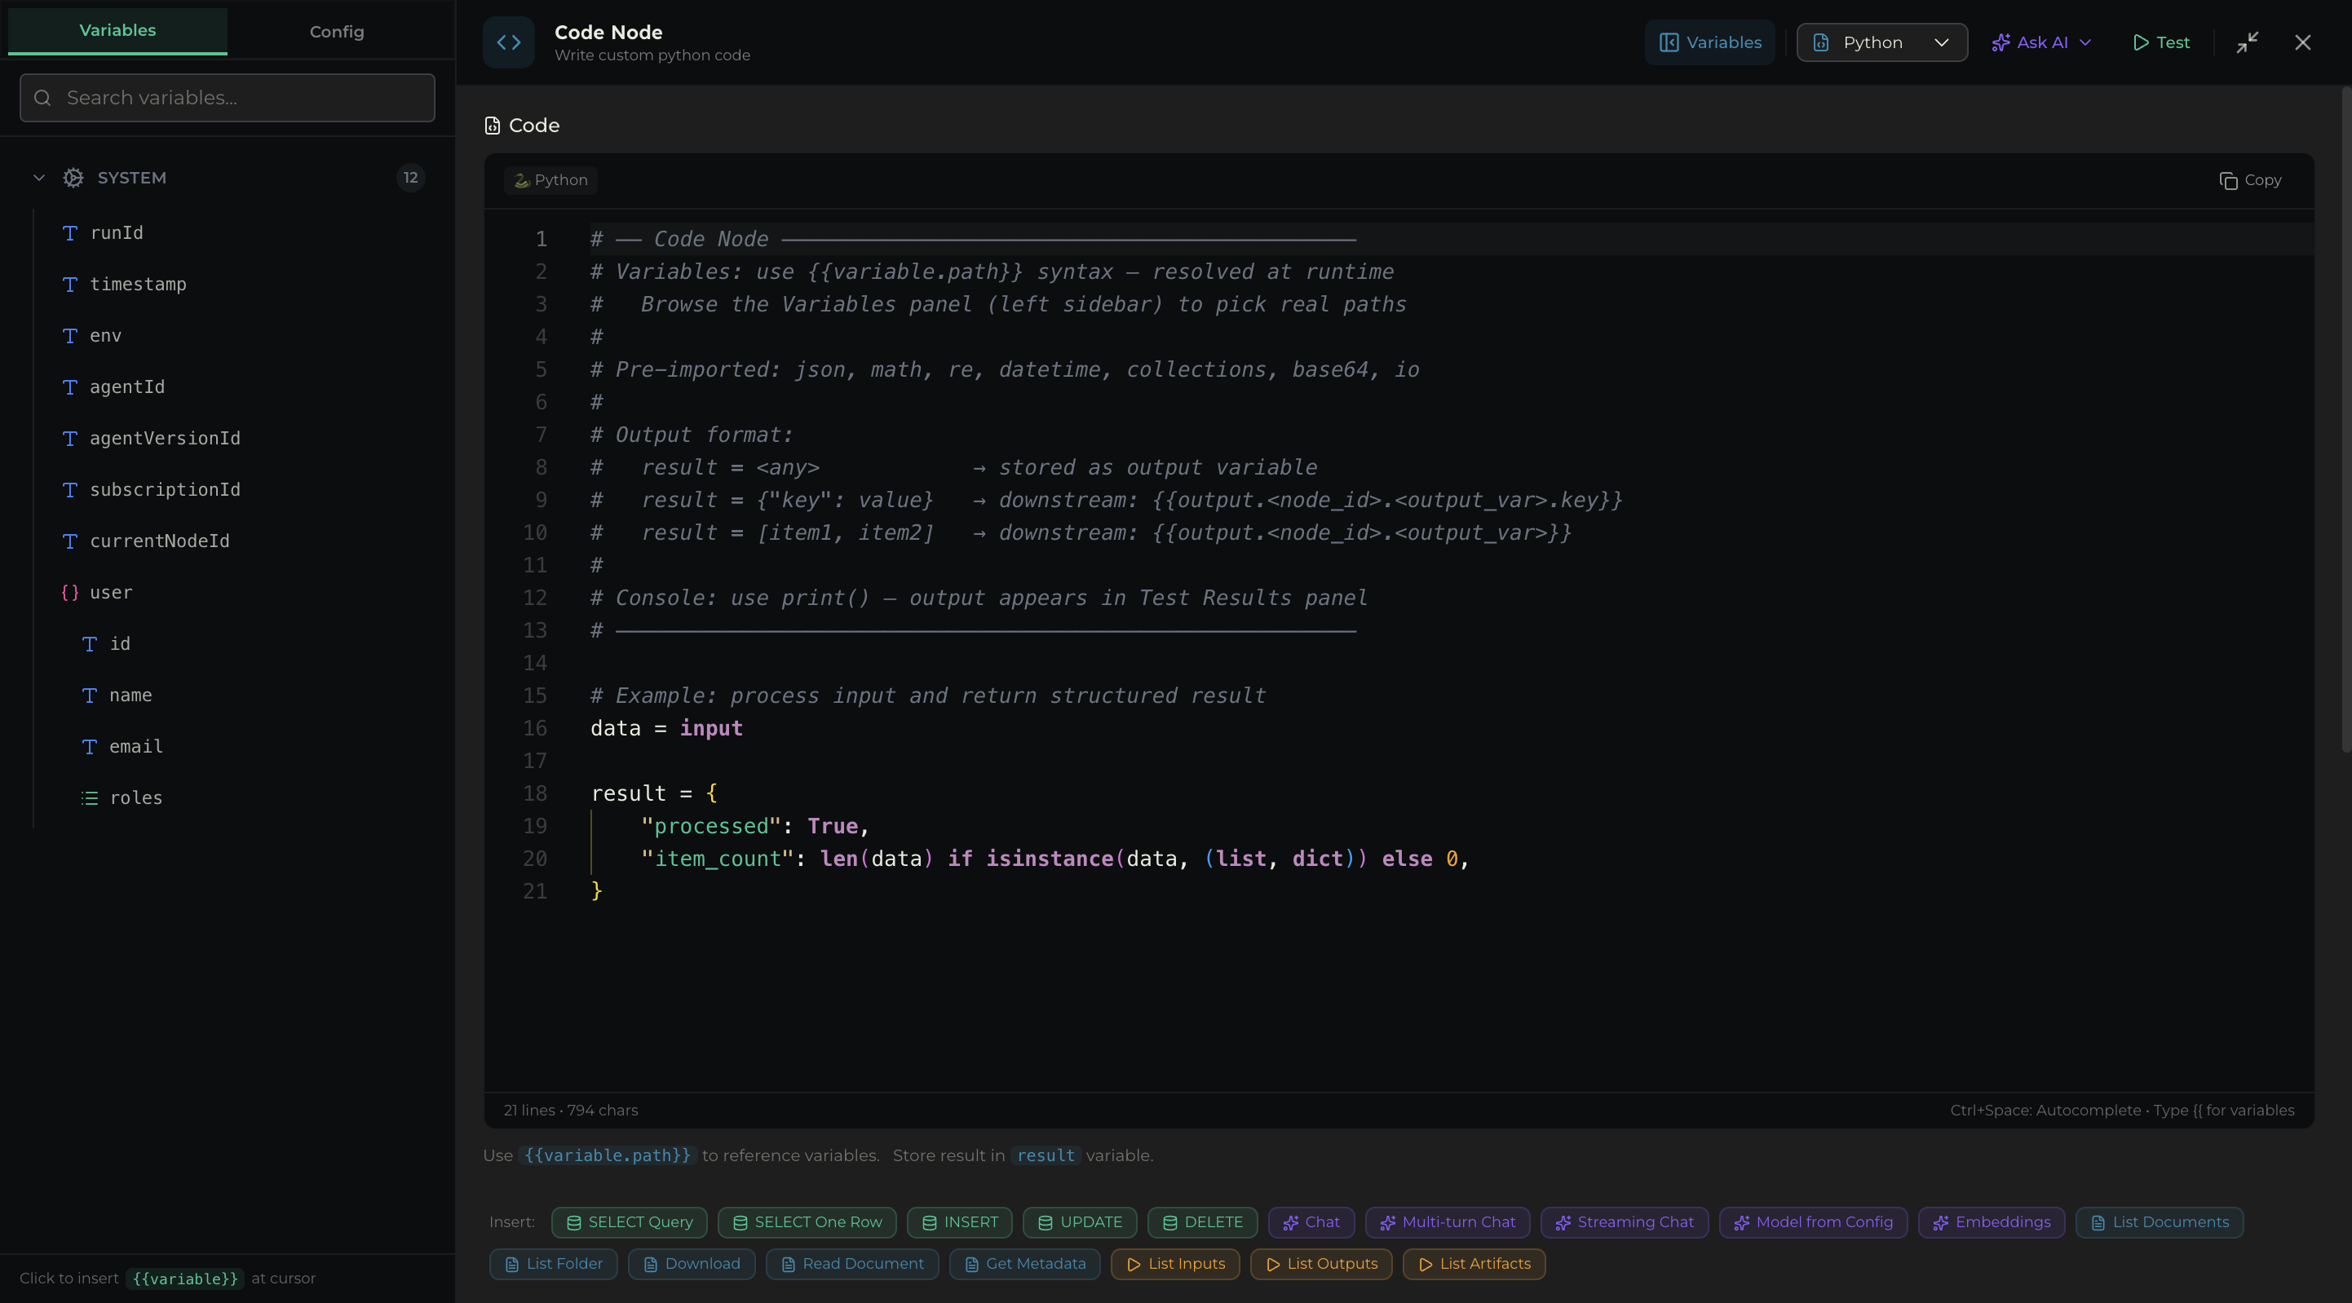
Task: Insert the Chat AI snippet
Action: pyautogui.click(x=1311, y=1221)
